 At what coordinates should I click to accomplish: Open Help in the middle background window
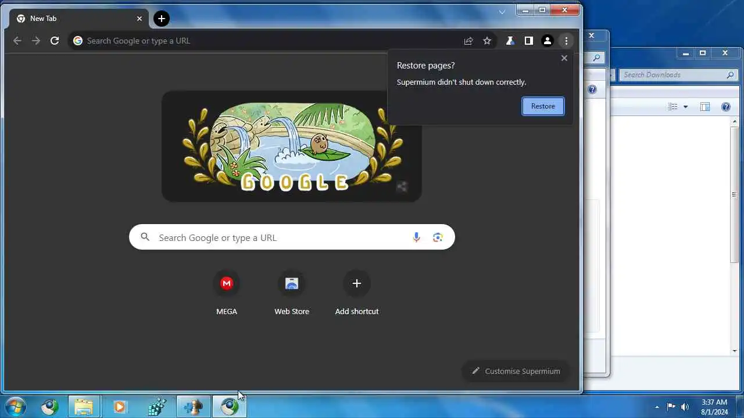point(592,89)
